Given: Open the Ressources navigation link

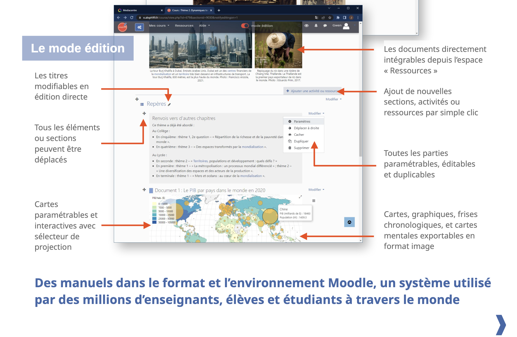Looking at the screenshot, I should tap(184, 26).
